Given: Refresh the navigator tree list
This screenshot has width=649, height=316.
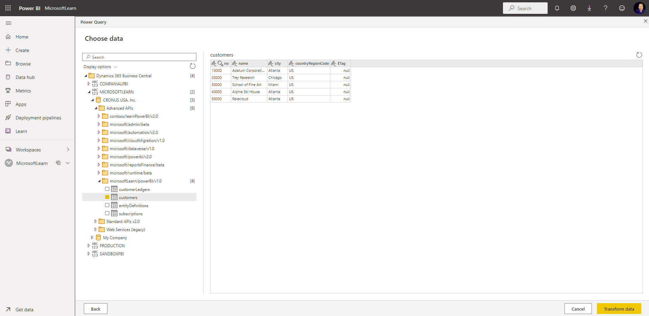Looking at the screenshot, I should [x=193, y=66].
